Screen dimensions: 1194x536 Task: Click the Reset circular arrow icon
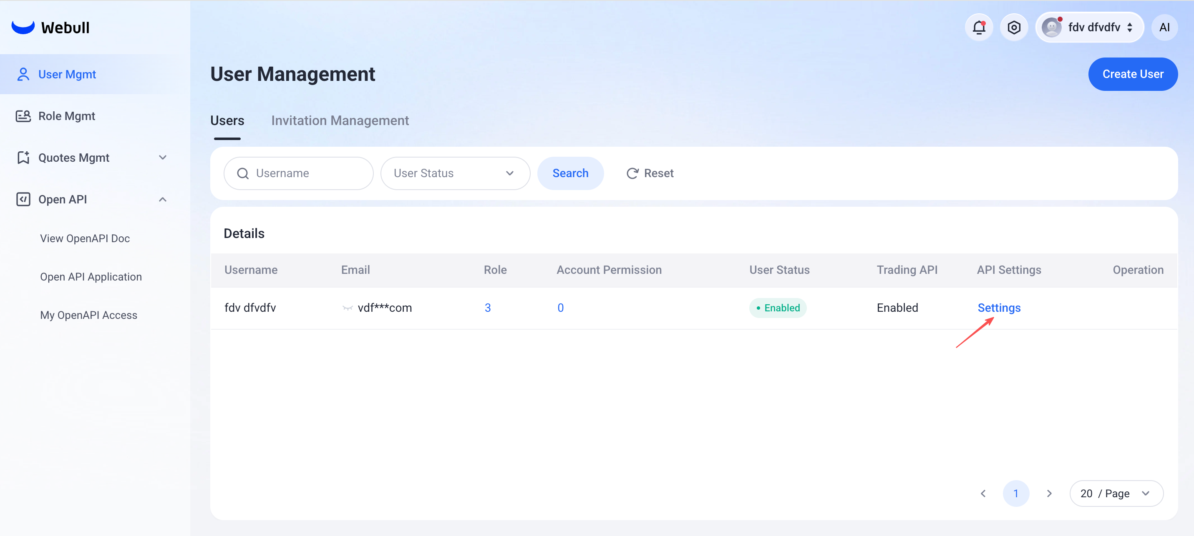pos(633,173)
